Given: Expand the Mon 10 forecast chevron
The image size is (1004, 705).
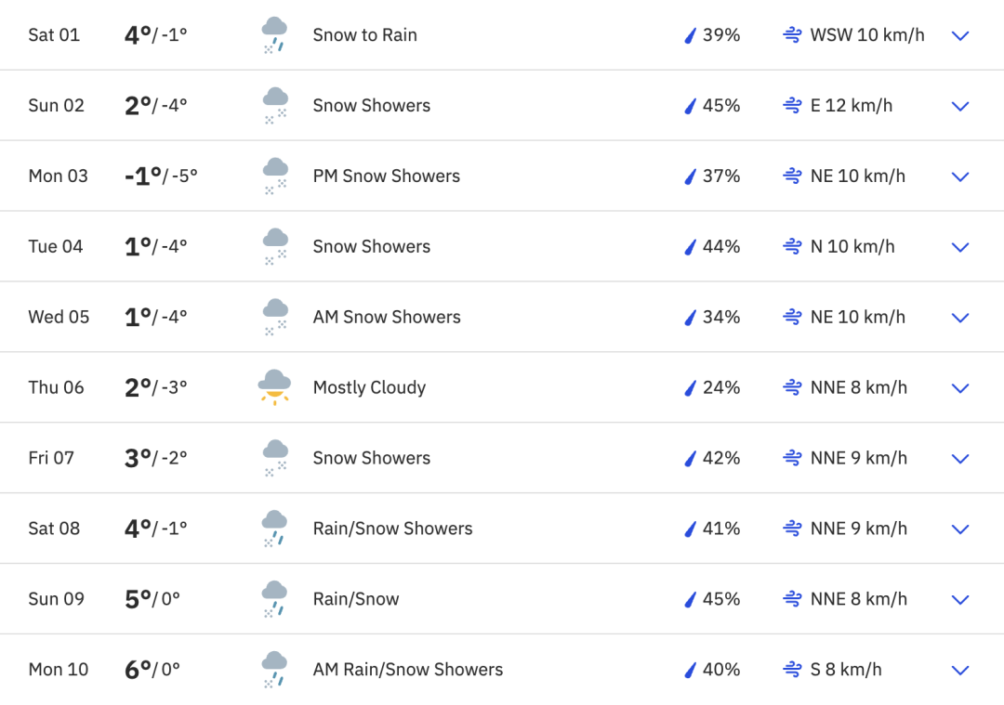Looking at the screenshot, I should [x=960, y=670].
